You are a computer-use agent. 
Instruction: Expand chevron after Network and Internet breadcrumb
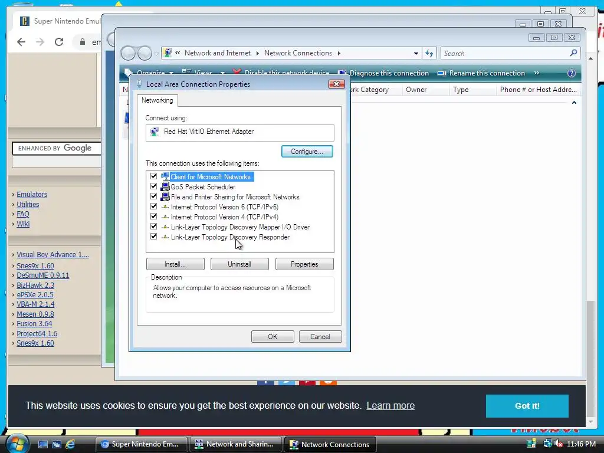[258, 53]
